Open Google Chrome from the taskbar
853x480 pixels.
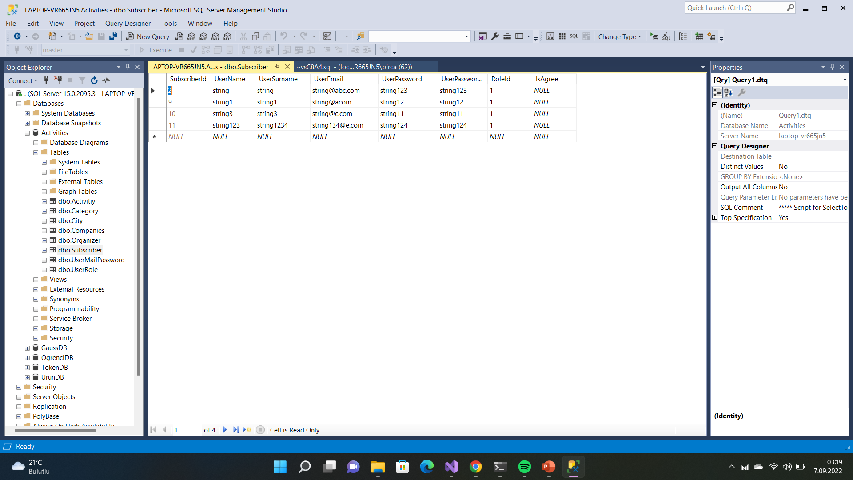tap(475, 467)
